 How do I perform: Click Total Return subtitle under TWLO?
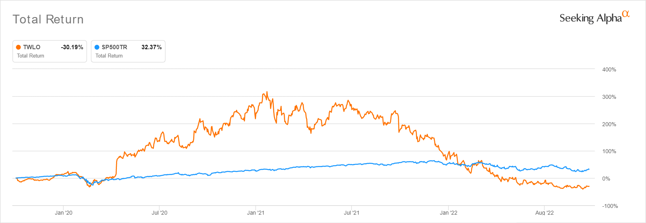tap(31, 56)
